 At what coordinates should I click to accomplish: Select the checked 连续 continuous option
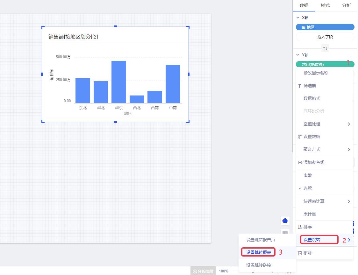307,188
